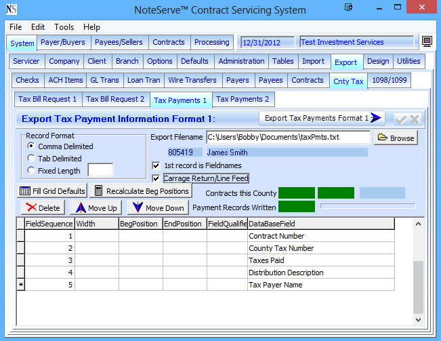Click Fill Grid Defaults button
Image resolution: width=441 pixels, height=341 pixels.
tap(52, 190)
